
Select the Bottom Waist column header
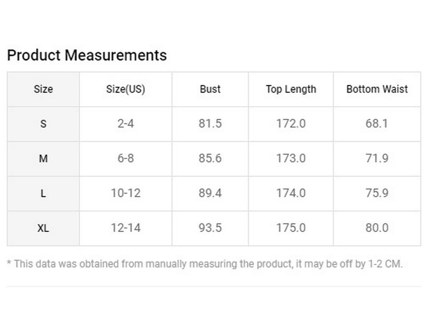point(377,89)
